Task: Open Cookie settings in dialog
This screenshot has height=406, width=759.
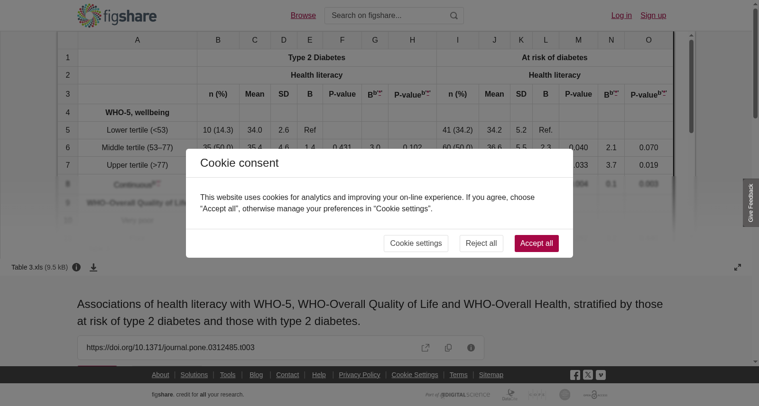Action: 416,244
